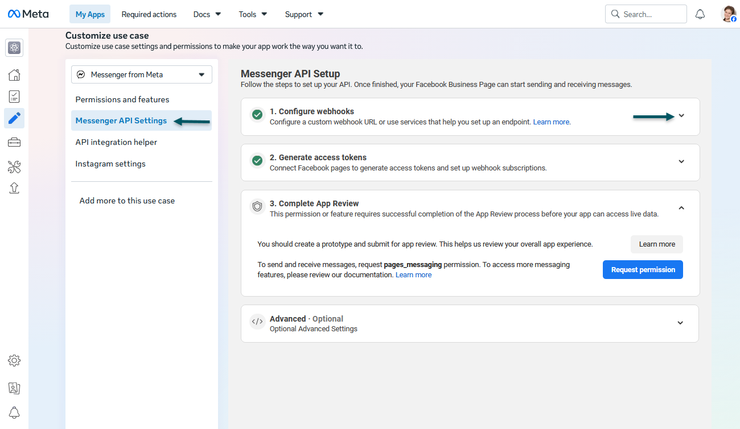The height and width of the screenshot is (429, 740).
Task: Open the Messenger from Meta dropdown
Action: (x=142, y=74)
